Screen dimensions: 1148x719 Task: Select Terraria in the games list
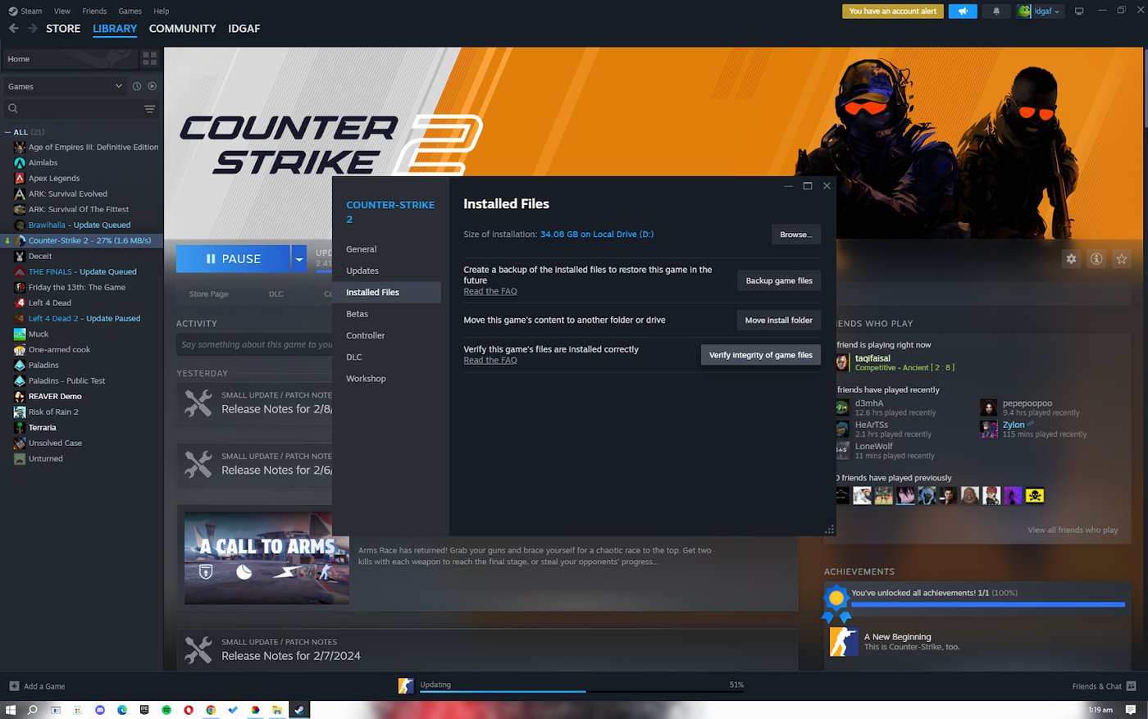pyautogui.click(x=43, y=427)
